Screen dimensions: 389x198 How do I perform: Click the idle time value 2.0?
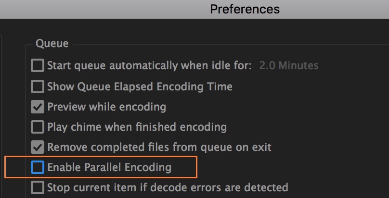pos(267,65)
